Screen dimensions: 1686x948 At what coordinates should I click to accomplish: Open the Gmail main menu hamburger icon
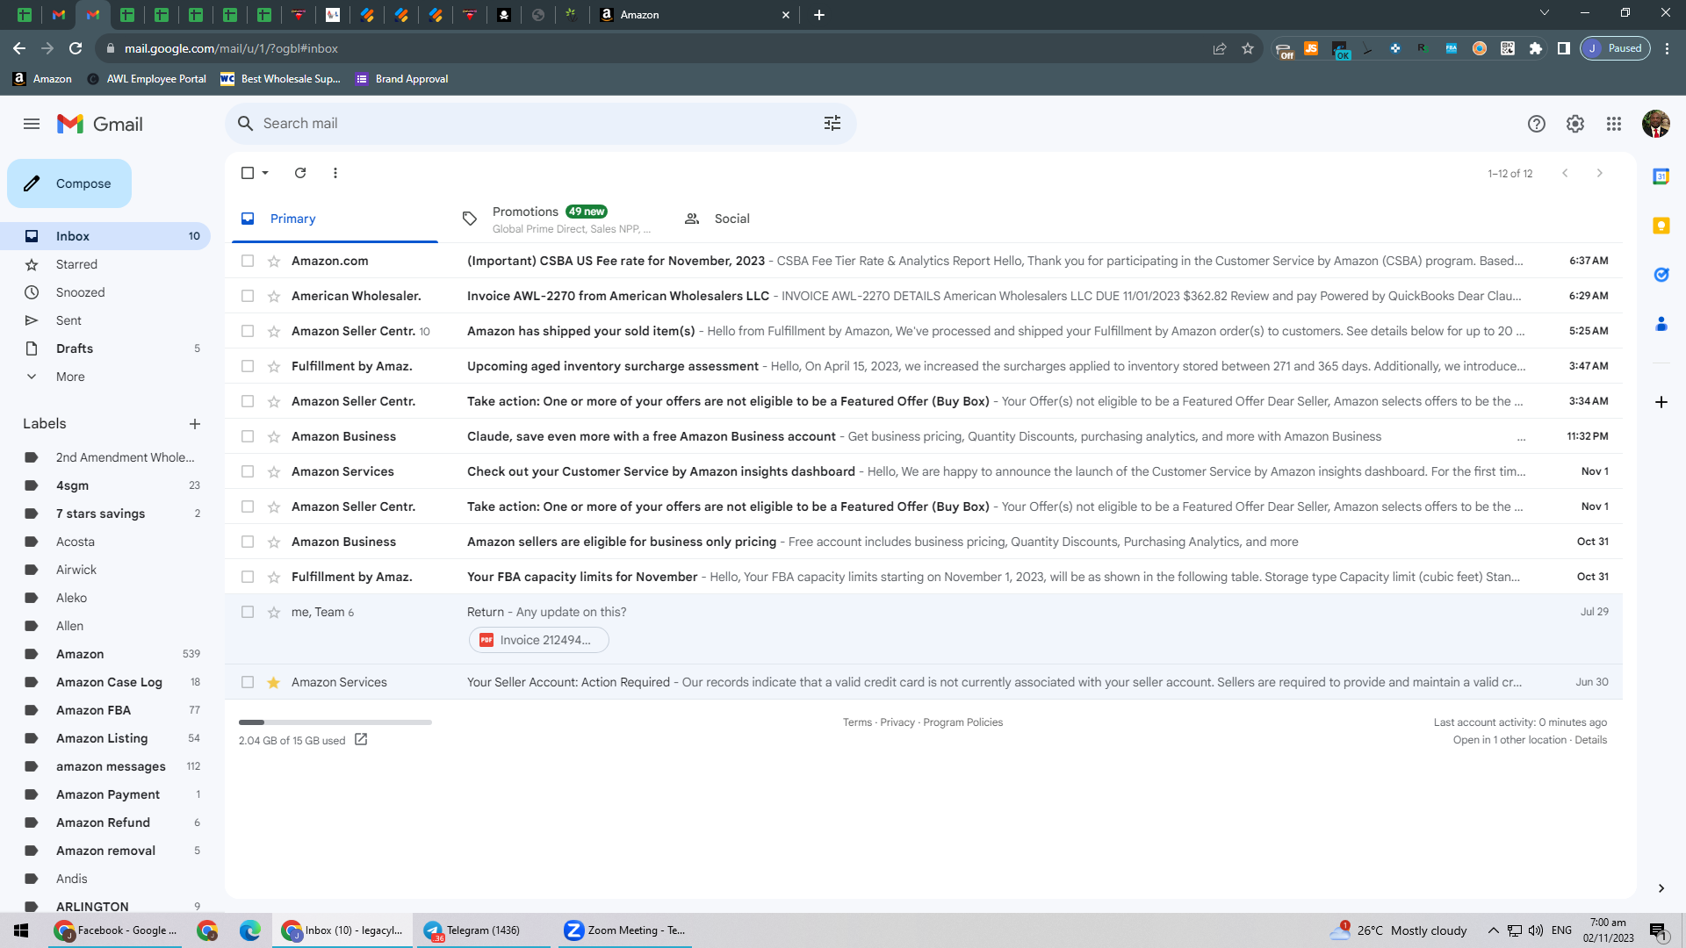(32, 124)
